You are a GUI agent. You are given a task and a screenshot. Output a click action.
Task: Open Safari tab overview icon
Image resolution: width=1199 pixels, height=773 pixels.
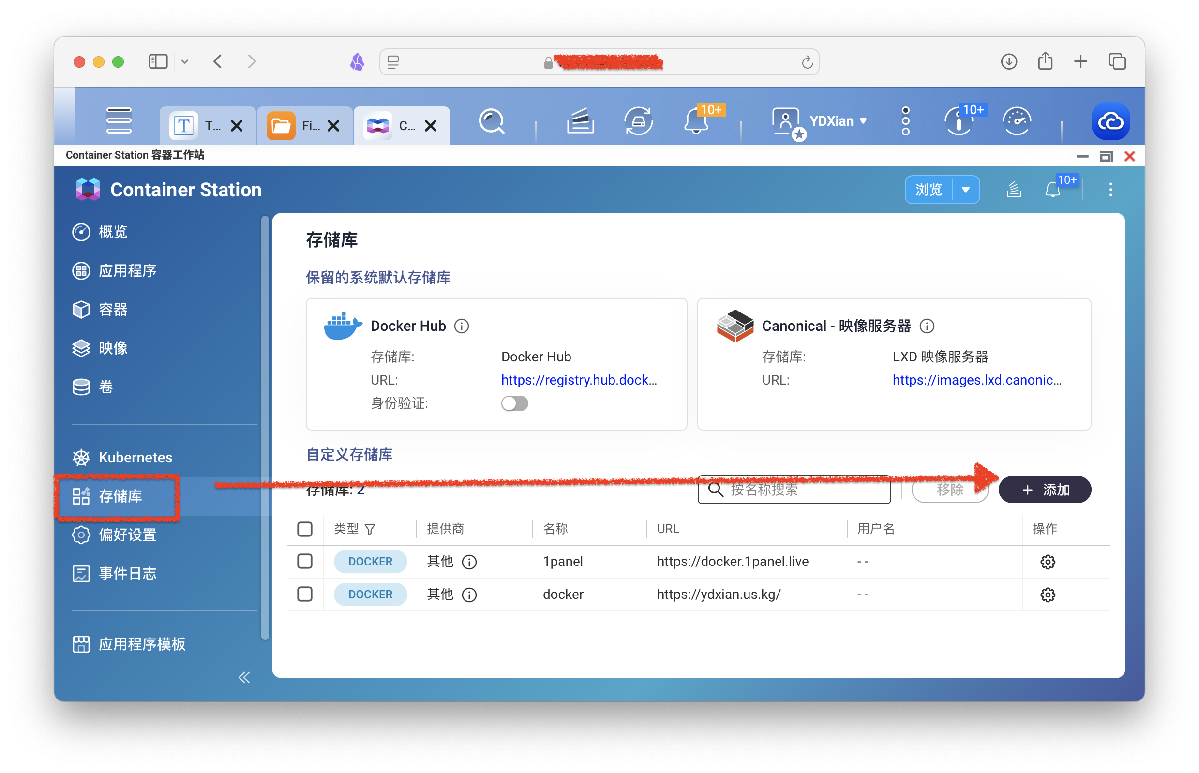1117,61
